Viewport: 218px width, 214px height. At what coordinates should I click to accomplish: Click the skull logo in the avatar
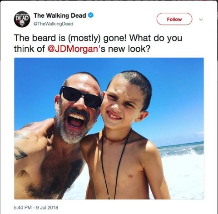tap(22, 24)
